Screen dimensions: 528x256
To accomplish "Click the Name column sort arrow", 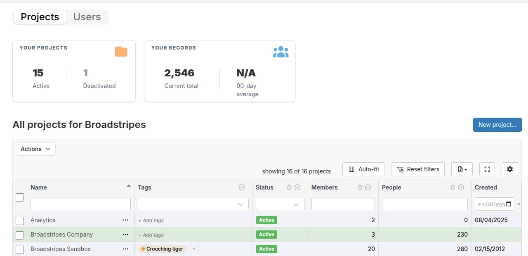I will point(129,186).
